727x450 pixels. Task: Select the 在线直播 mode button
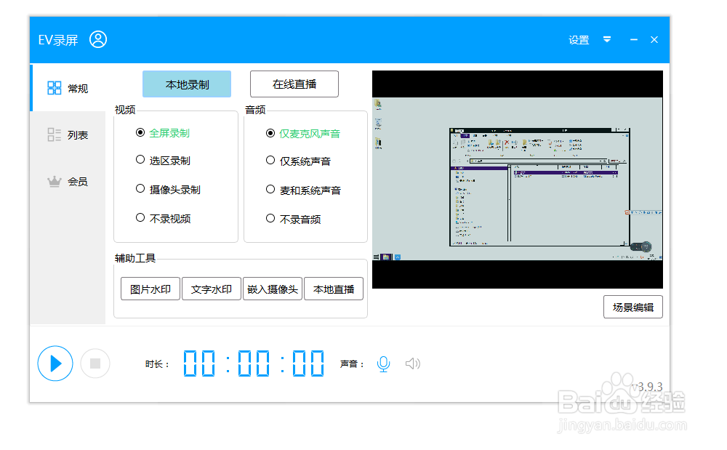(294, 84)
